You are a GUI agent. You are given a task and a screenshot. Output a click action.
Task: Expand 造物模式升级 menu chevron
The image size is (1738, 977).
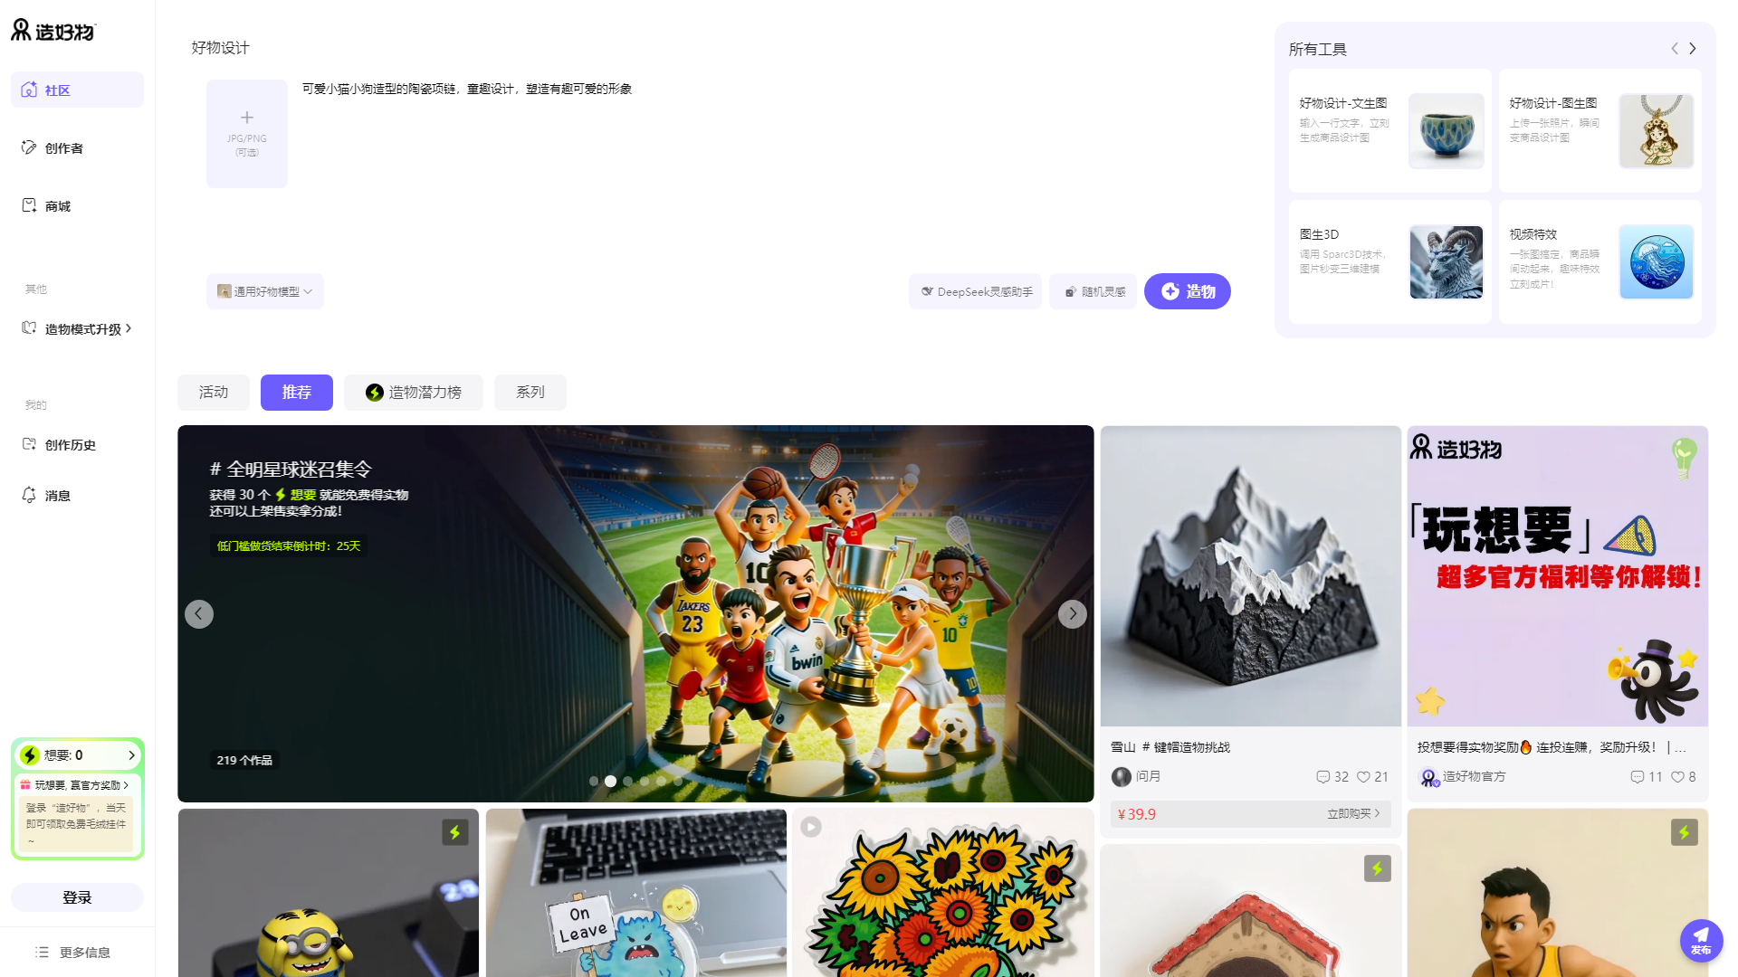coord(129,328)
